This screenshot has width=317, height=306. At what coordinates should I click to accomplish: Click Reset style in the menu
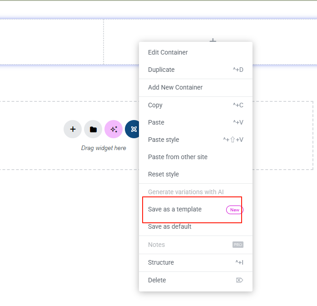[163, 174]
